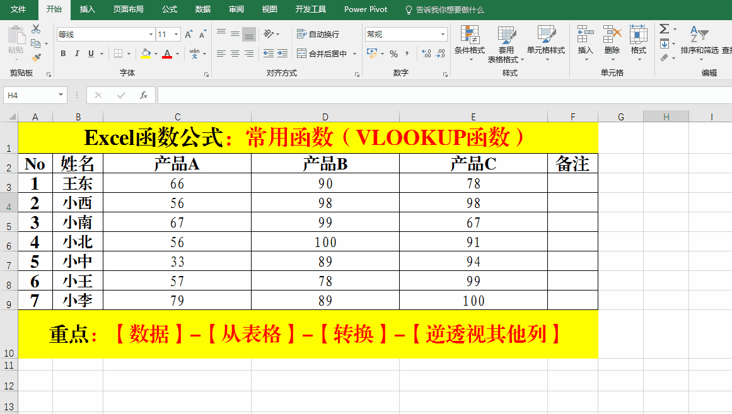Click Tell me what to do box
Screen dimensions: 732x414
point(444,10)
